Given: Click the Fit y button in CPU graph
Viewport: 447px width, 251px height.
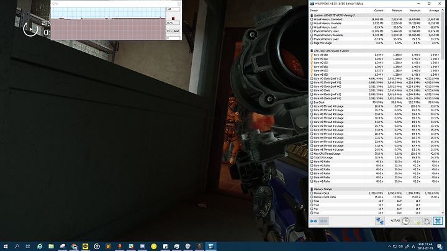Looking at the screenshot, I should click(169, 31).
